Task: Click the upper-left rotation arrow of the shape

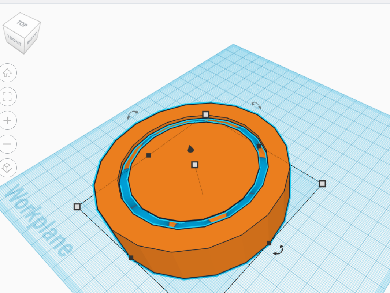Action: pos(133,114)
